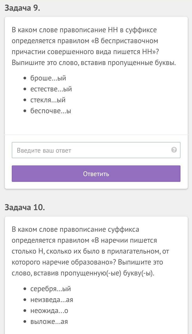Select the word 'броше...ый' option

48,78
